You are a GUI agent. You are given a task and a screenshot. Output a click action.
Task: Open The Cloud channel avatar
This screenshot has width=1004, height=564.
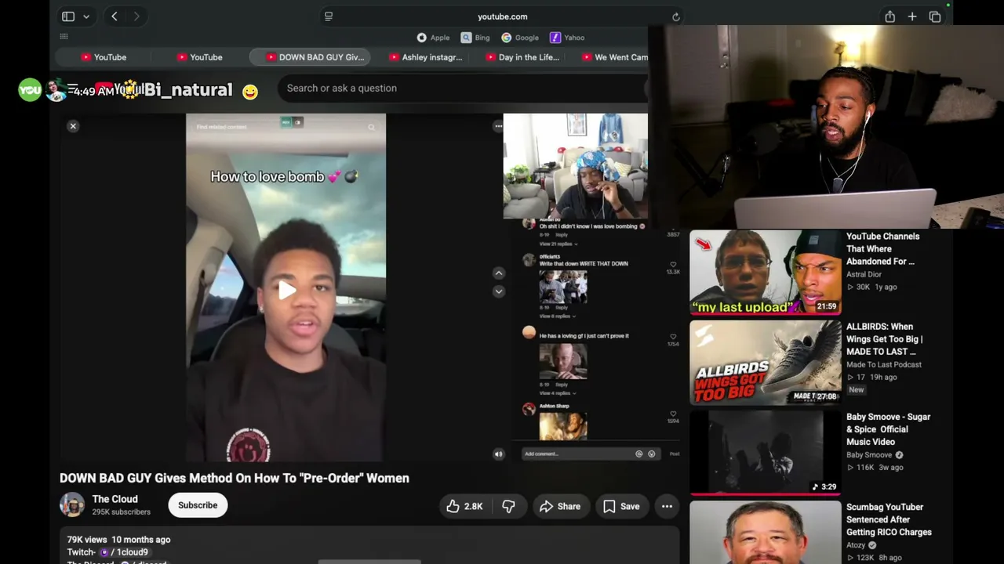[72, 505]
